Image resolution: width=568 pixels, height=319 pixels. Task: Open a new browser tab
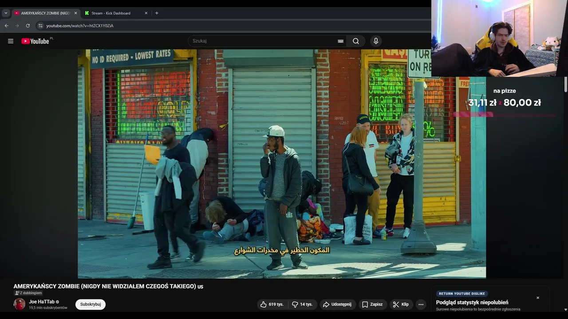[x=157, y=13]
